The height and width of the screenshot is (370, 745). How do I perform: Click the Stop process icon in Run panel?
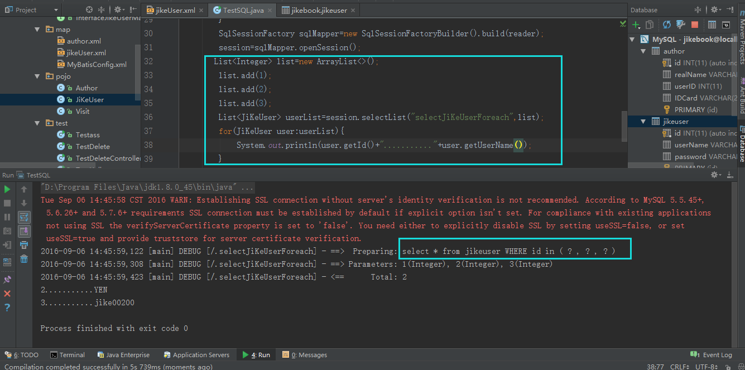pos(7,203)
